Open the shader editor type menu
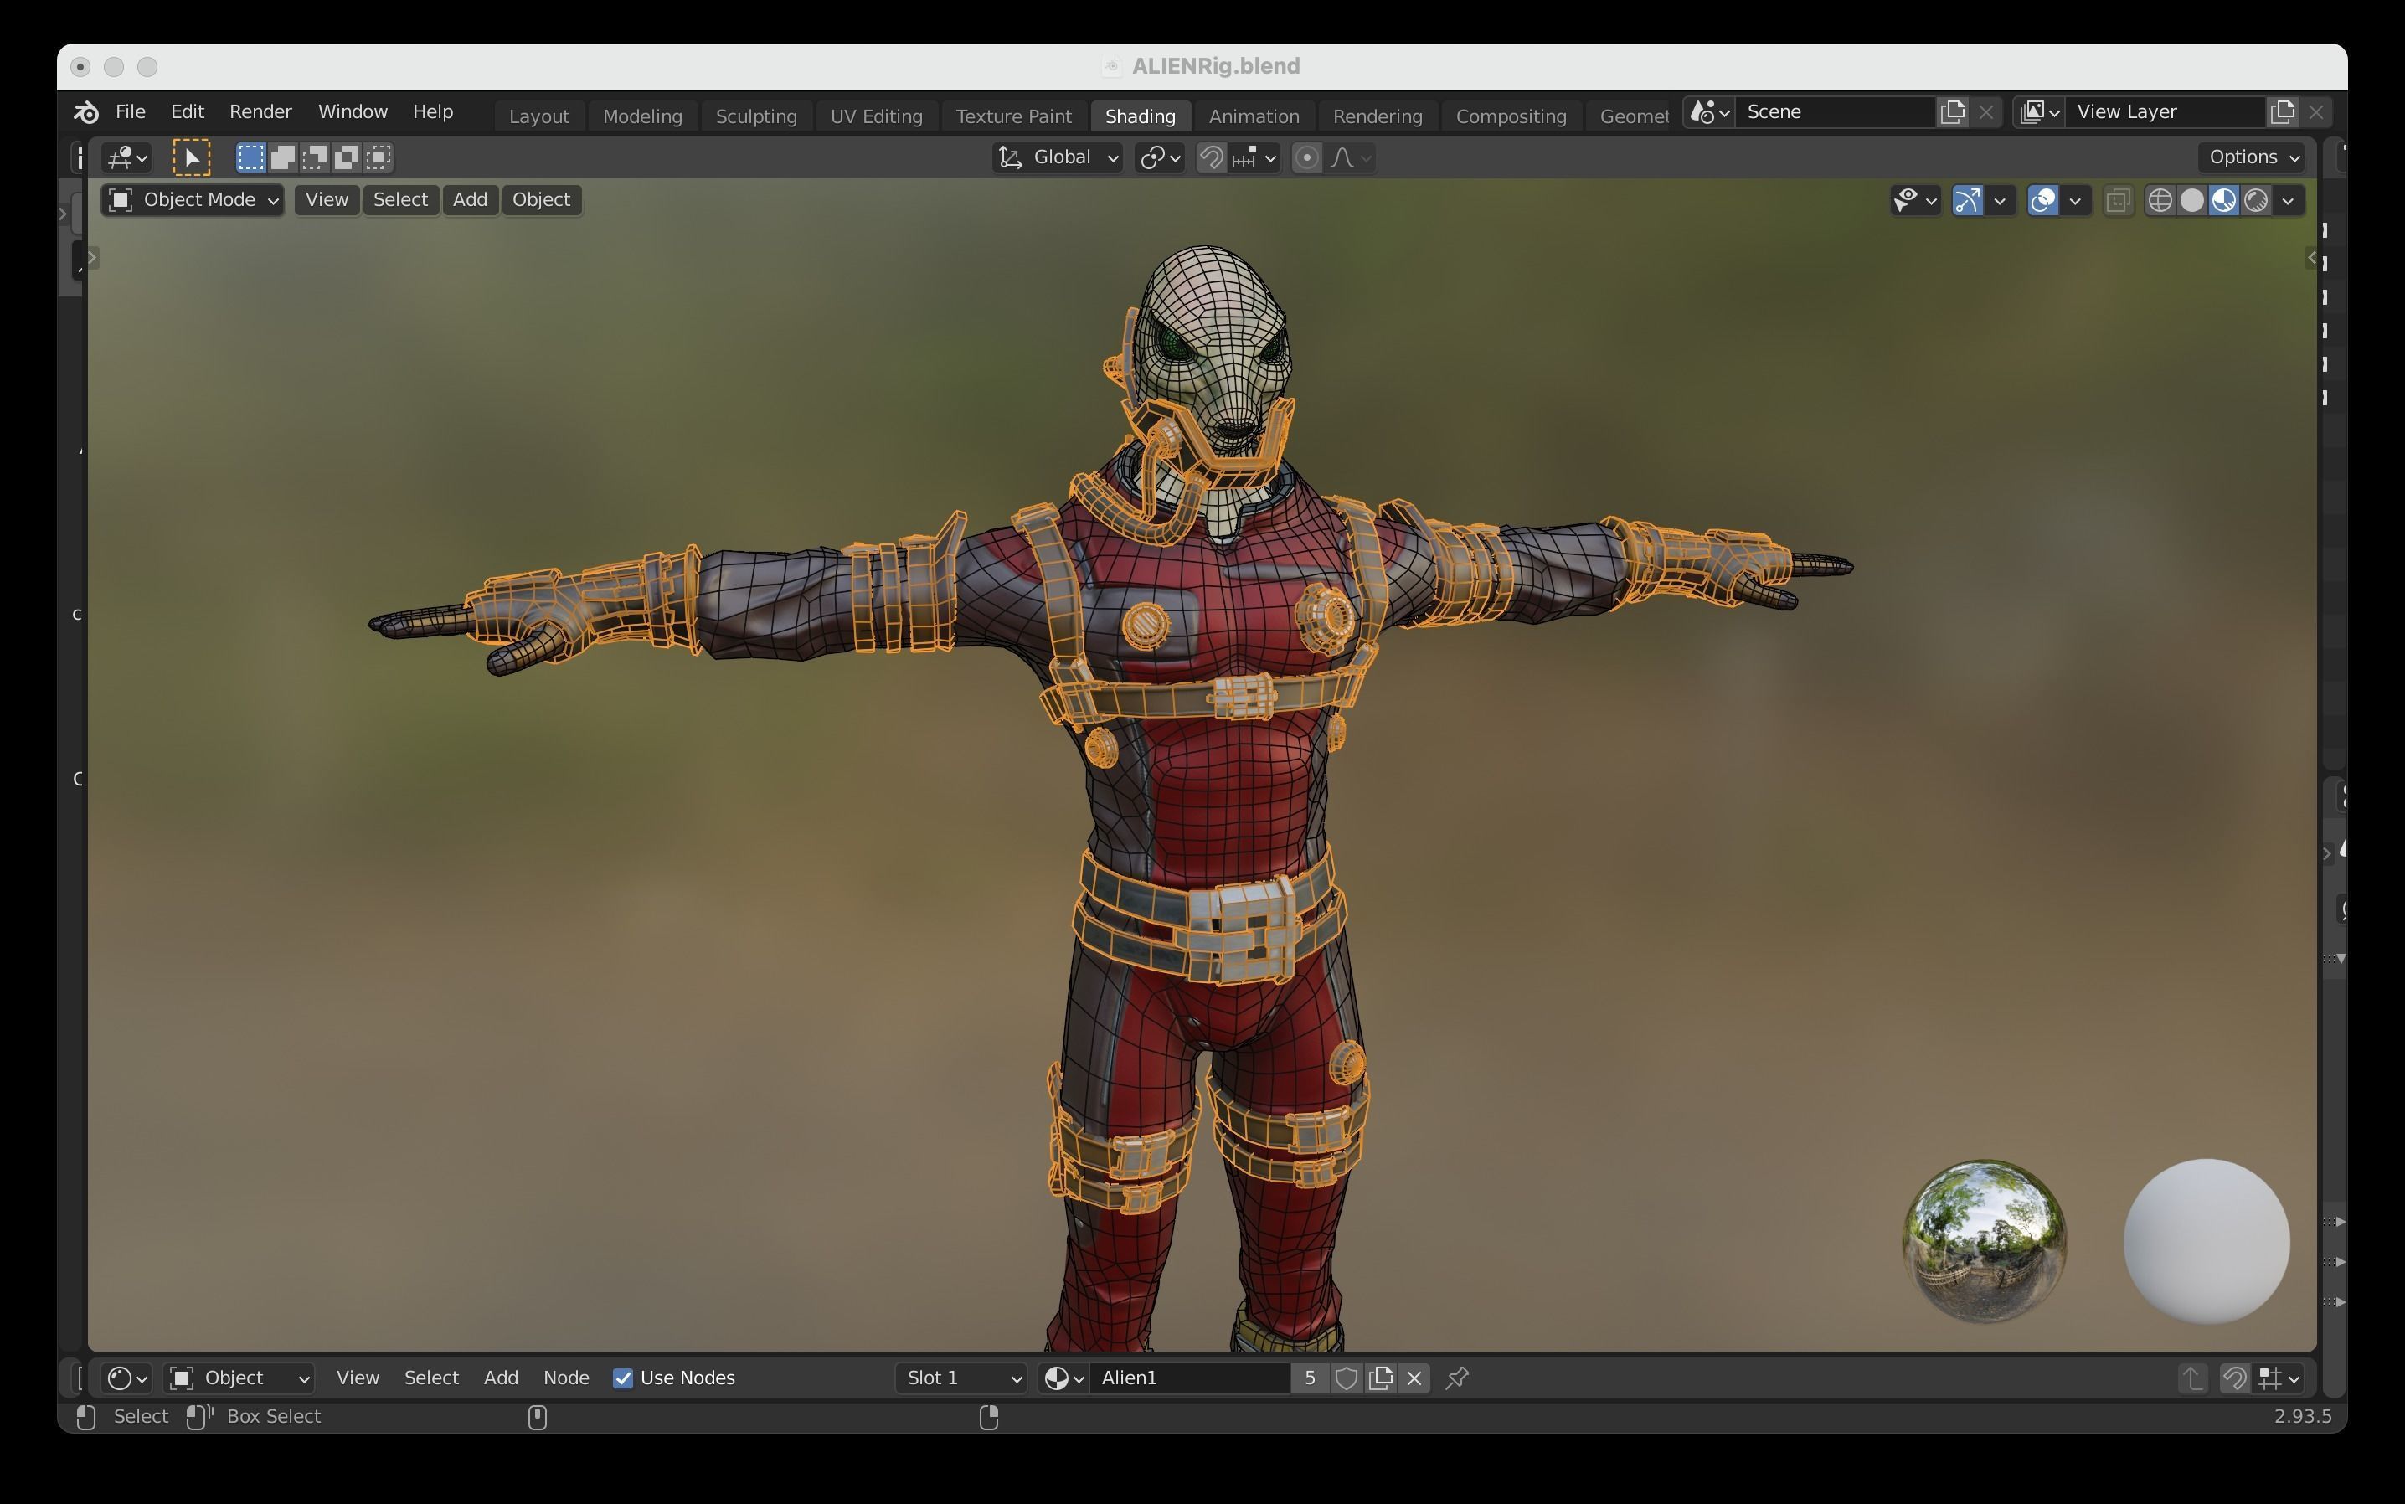The image size is (2405, 1504). coord(126,1378)
